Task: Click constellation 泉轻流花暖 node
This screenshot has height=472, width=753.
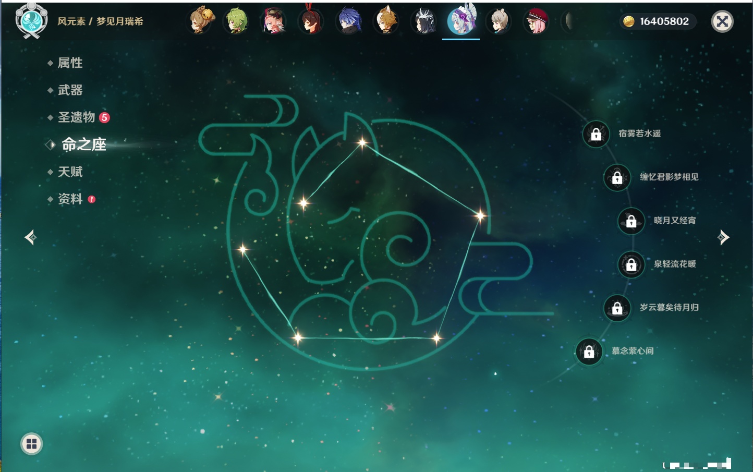Action: click(x=631, y=264)
